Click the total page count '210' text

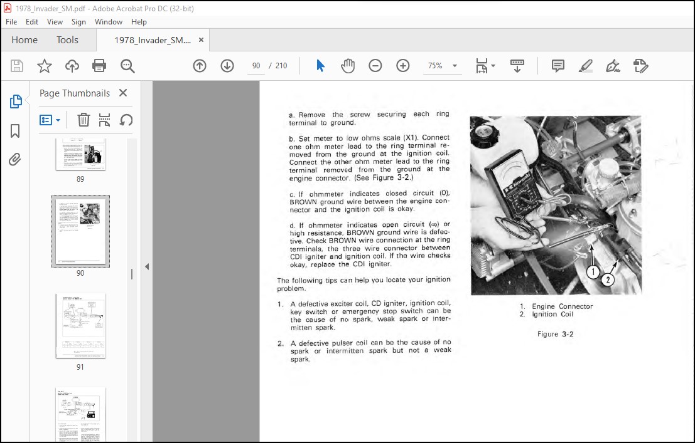(x=281, y=66)
